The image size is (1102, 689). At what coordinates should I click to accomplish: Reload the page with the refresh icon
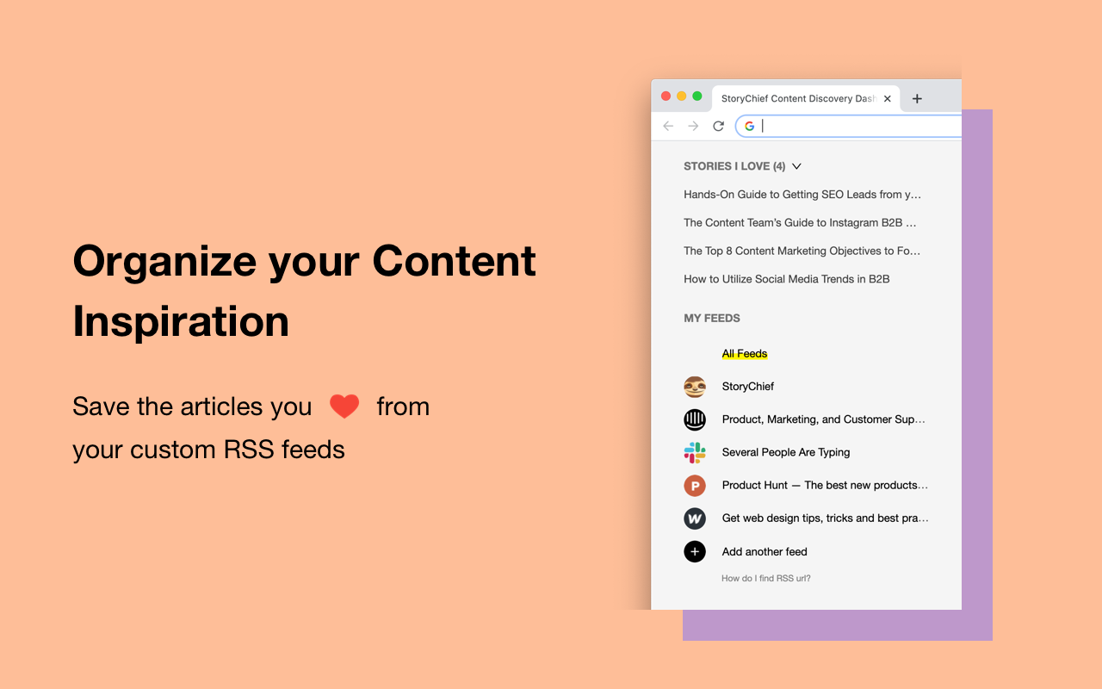[718, 126]
